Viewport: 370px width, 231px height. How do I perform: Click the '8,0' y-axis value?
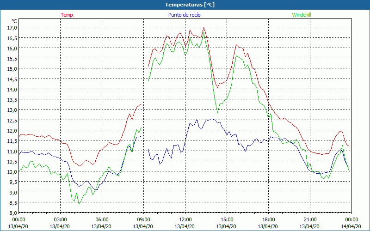click(x=14, y=213)
